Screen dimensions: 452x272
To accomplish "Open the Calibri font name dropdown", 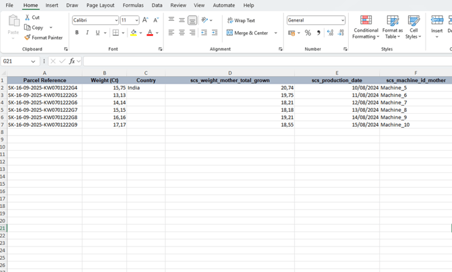I will pyautogui.click(x=116, y=21).
